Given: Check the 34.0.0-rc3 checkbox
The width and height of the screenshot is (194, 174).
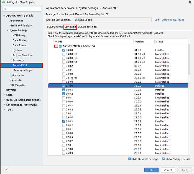Looking at the screenshot, I should coord(63,54).
